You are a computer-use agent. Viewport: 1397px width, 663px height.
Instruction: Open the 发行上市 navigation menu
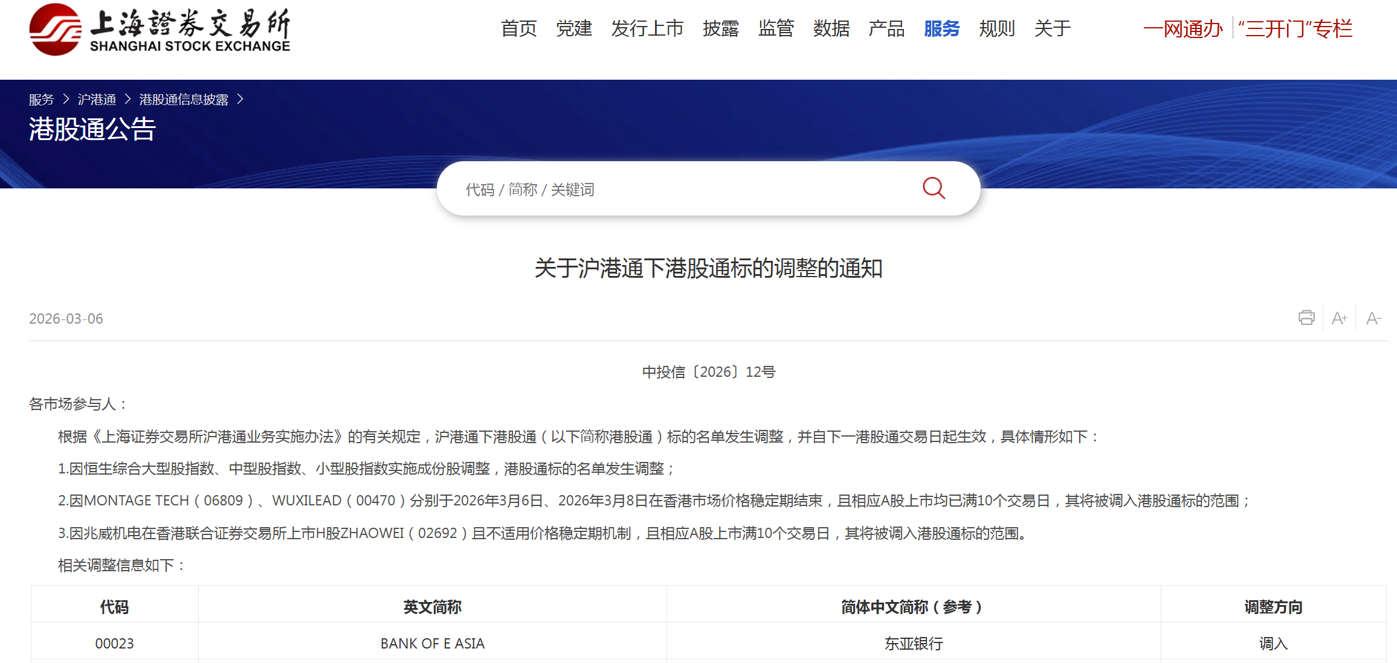point(648,29)
